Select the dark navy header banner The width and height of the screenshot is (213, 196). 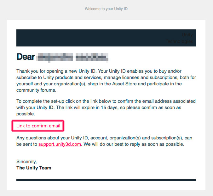[106, 38]
